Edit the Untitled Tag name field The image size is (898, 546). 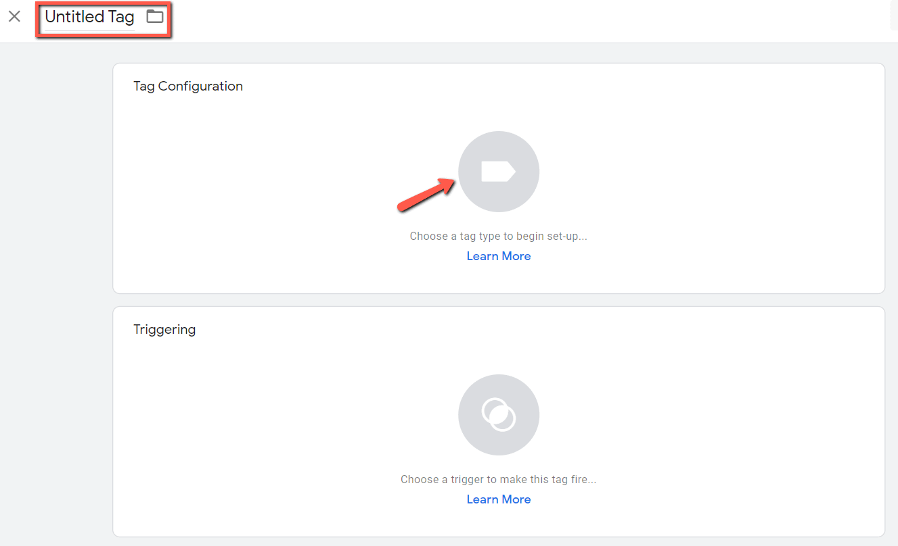[x=89, y=18]
